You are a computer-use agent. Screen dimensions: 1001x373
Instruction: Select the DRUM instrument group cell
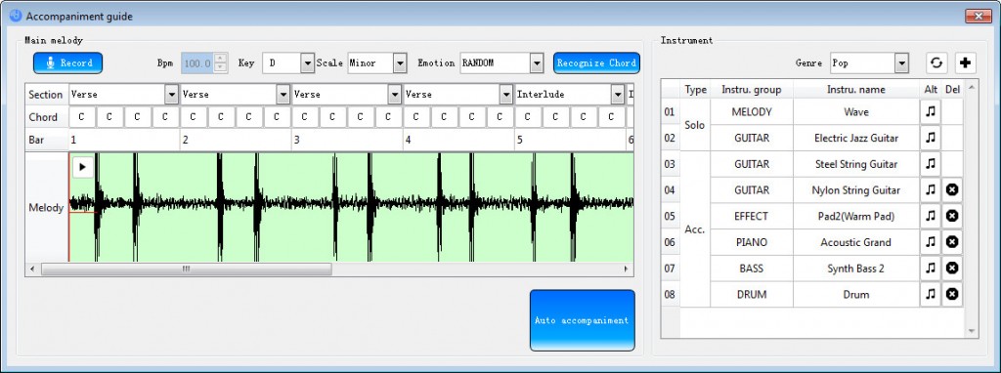pos(752,295)
